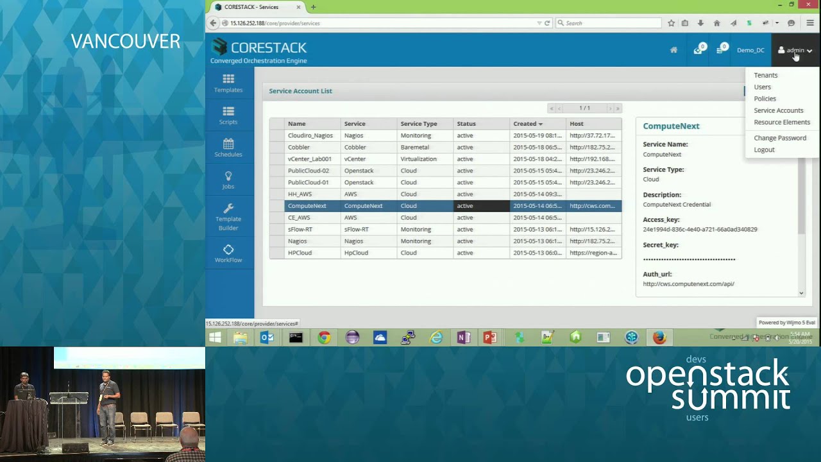Select the sFlow-RT row
821x462 pixels.
point(445,229)
